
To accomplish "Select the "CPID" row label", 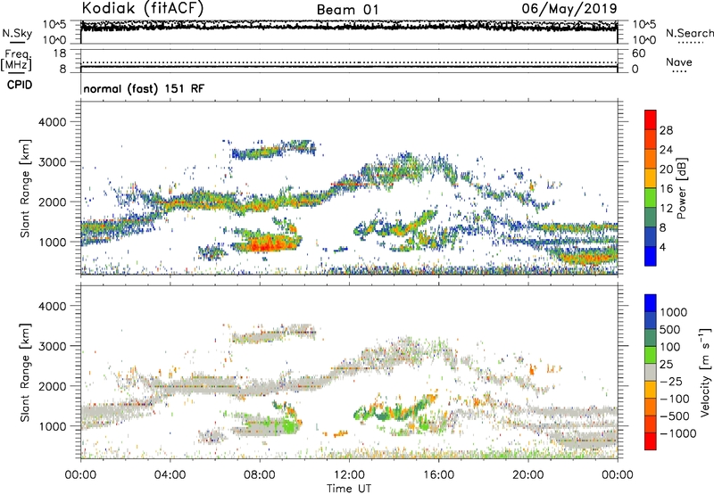I will (x=20, y=85).
